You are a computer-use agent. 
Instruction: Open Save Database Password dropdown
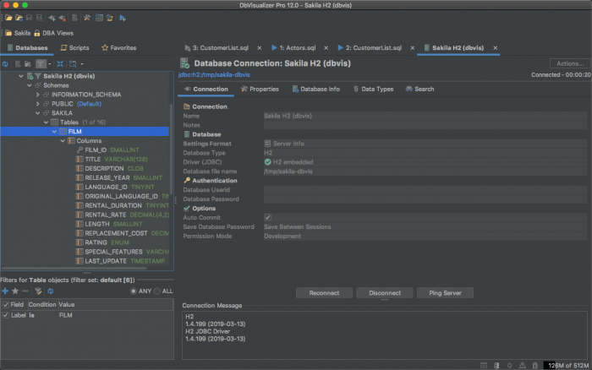click(425, 226)
